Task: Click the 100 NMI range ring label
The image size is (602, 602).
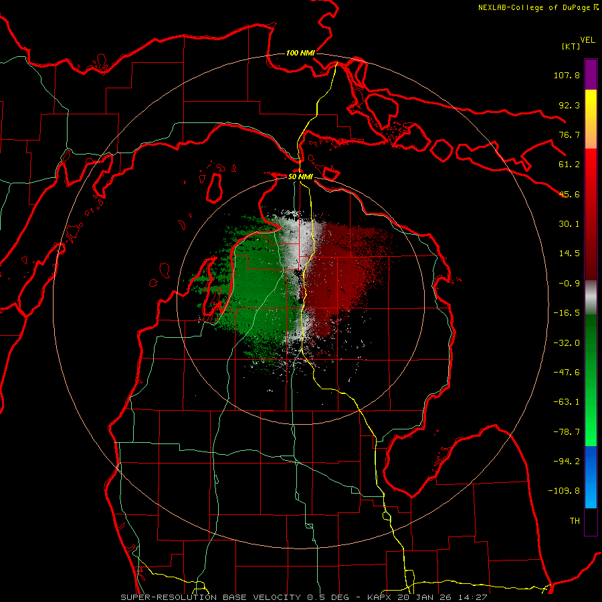Action: coord(300,53)
